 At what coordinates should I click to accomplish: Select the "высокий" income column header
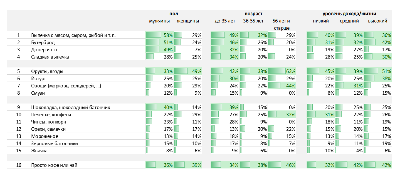[x=377, y=21]
